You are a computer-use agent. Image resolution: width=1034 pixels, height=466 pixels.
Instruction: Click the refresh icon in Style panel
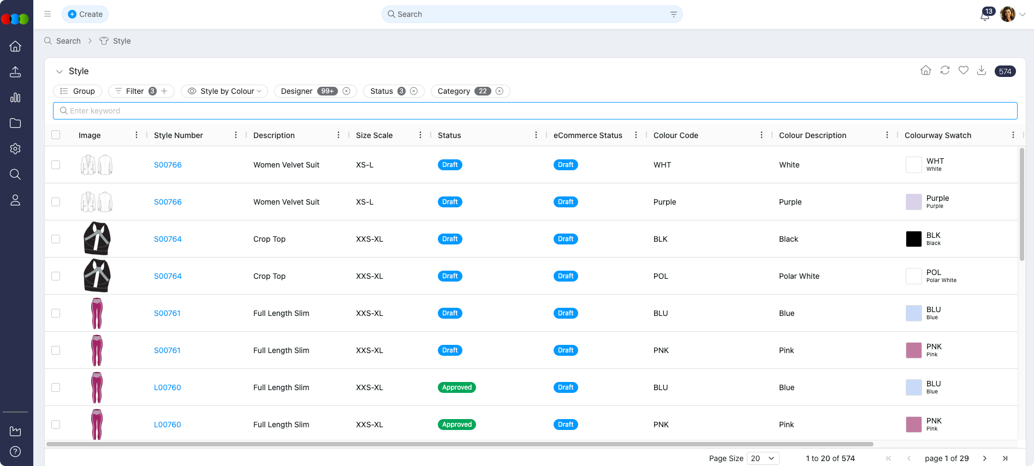pos(944,70)
